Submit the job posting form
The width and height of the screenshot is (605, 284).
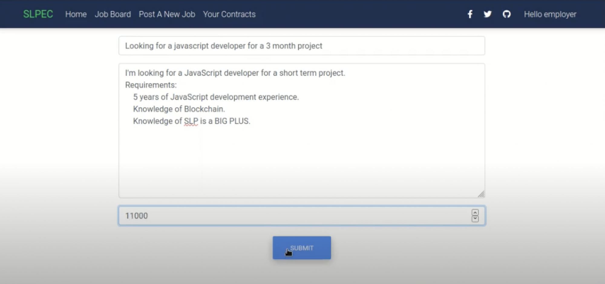[x=302, y=248]
